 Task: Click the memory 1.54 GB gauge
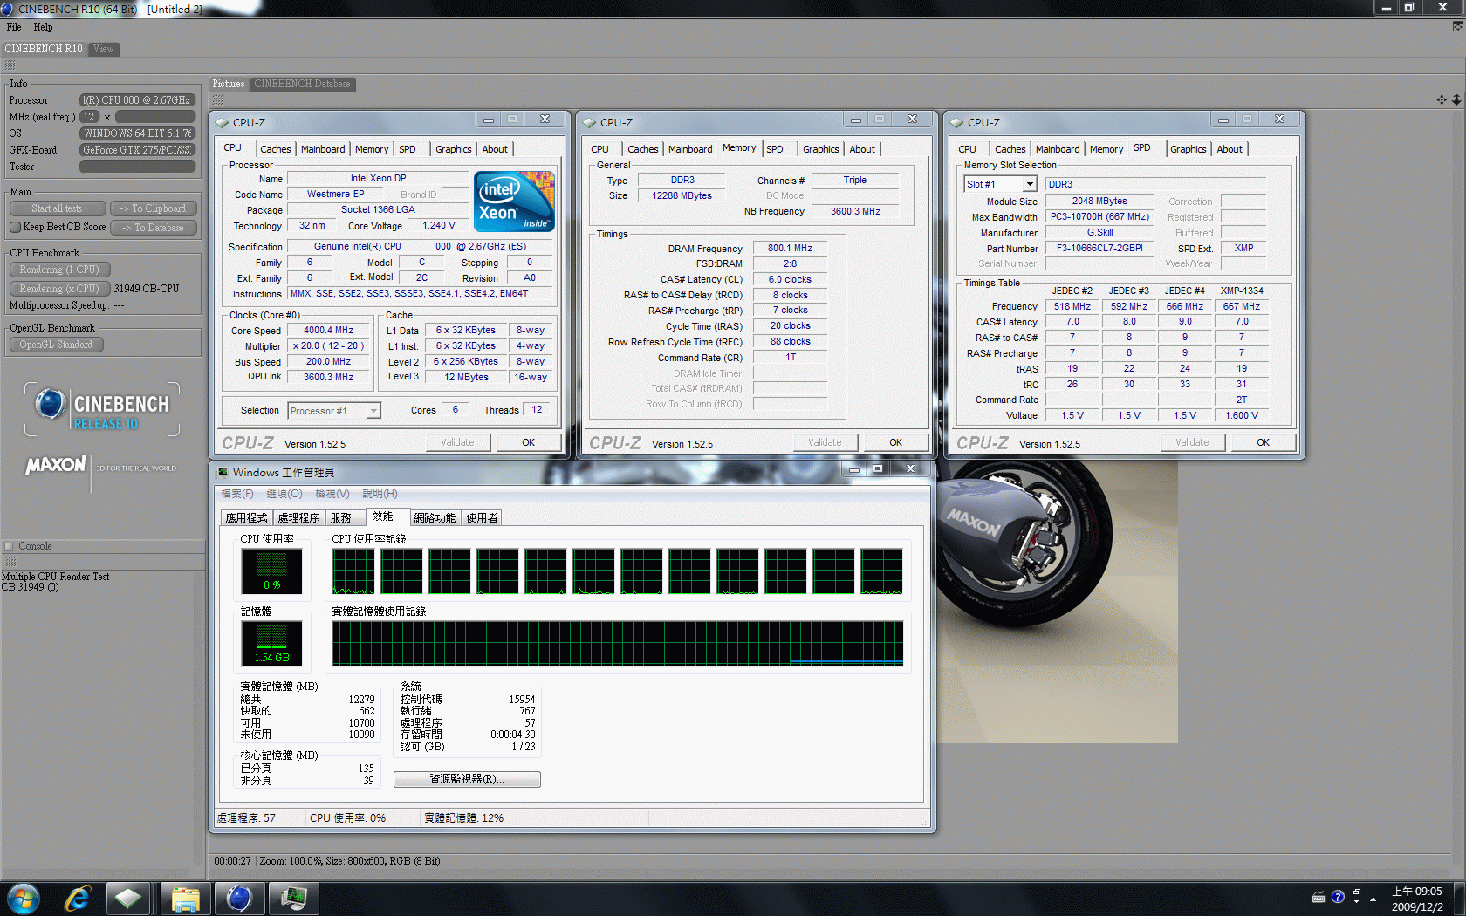pos(271,644)
